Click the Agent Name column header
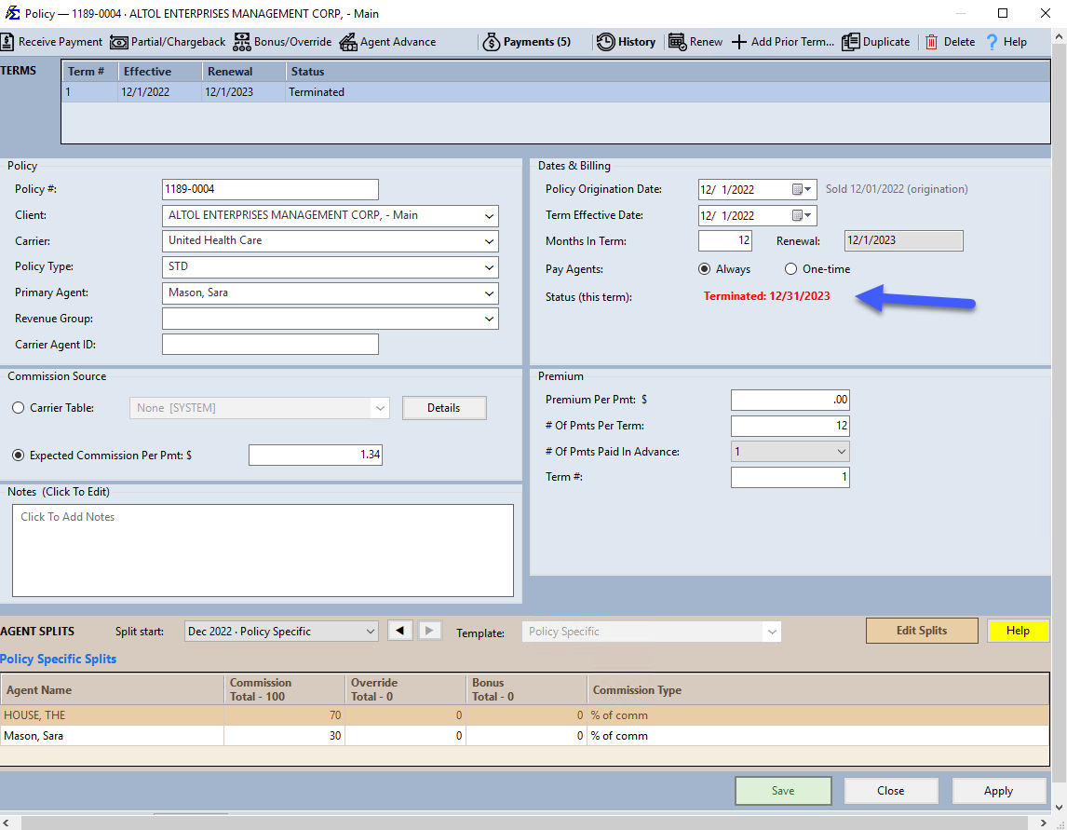Screen dimensions: 1067x830 click(x=113, y=689)
